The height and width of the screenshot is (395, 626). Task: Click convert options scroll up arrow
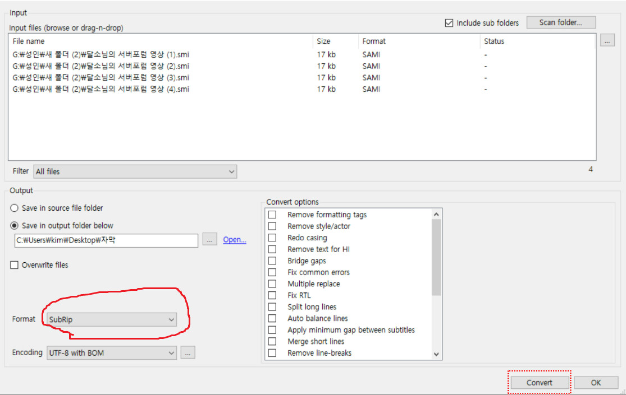point(436,215)
